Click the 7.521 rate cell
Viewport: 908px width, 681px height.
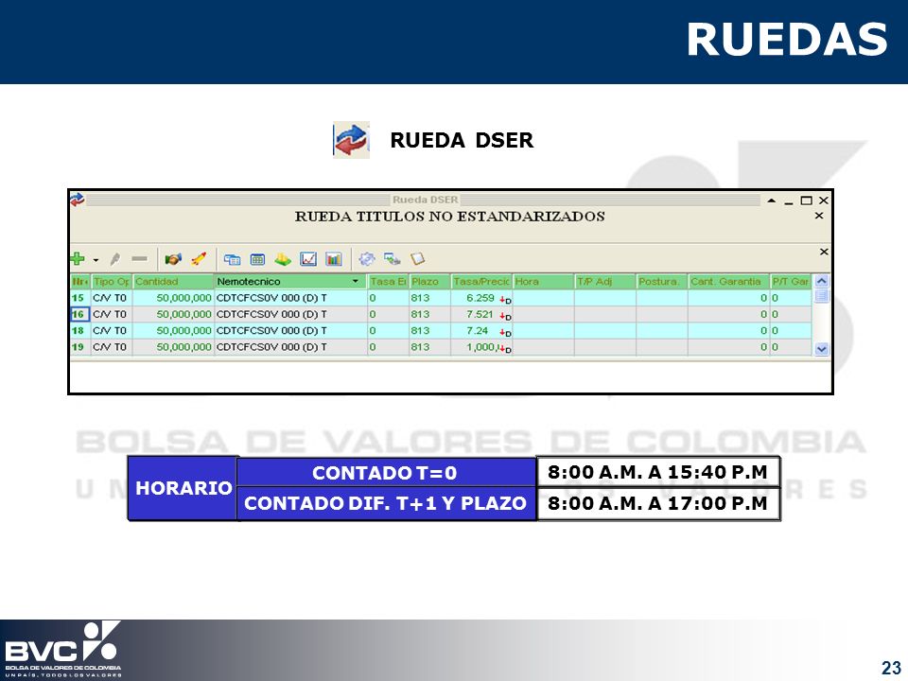point(480,314)
